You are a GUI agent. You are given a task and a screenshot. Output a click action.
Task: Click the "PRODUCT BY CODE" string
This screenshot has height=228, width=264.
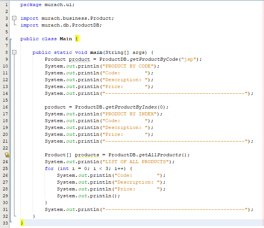pos(128,66)
